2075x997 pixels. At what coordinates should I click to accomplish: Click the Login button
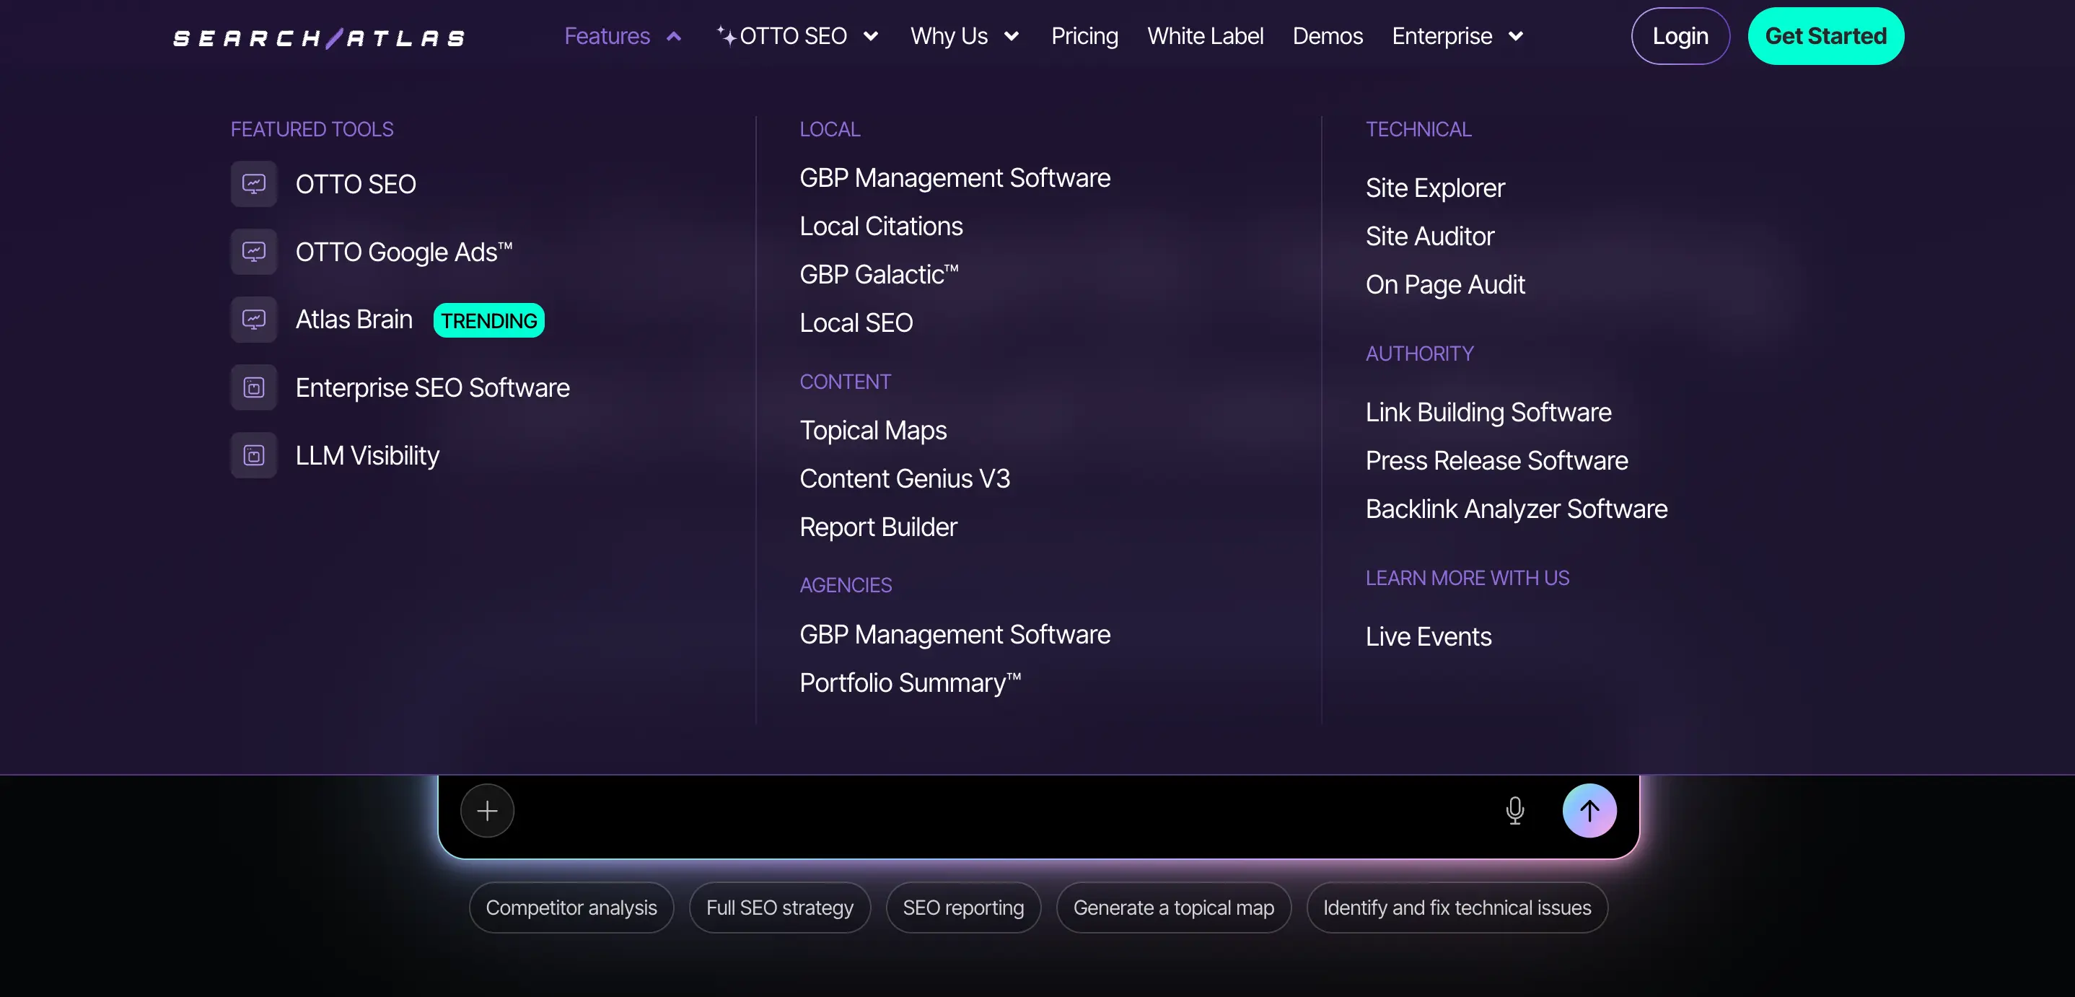1680,36
